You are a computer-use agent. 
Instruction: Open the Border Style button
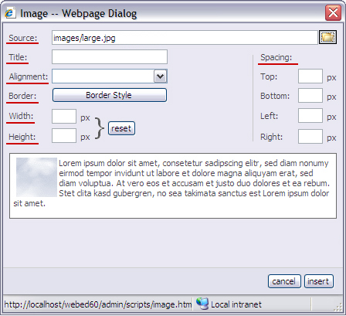[110, 95]
